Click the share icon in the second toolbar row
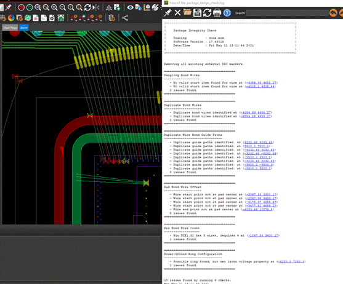The image size is (343, 284). point(125,18)
